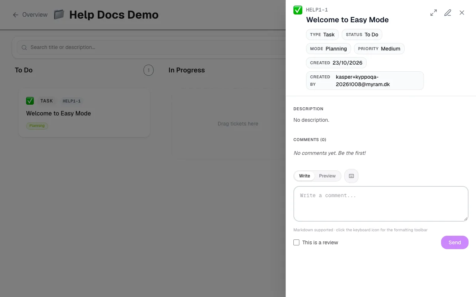This screenshot has width=476, height=297.
Task: Click the TASK label on the card
Action: click(46, 101)
